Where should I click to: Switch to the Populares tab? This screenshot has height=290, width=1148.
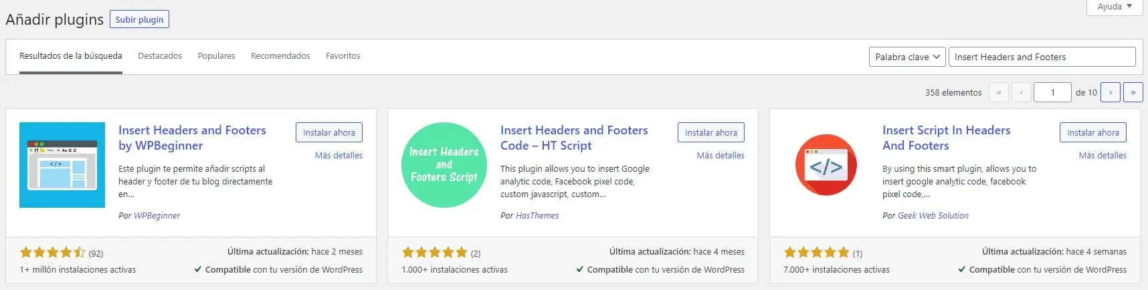[x=216, y=56]
